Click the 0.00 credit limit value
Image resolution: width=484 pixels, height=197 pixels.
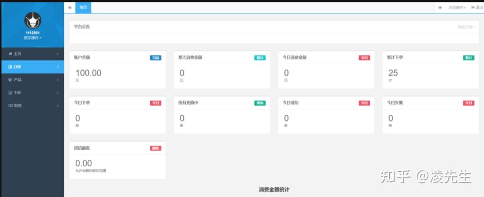[83, 163]
